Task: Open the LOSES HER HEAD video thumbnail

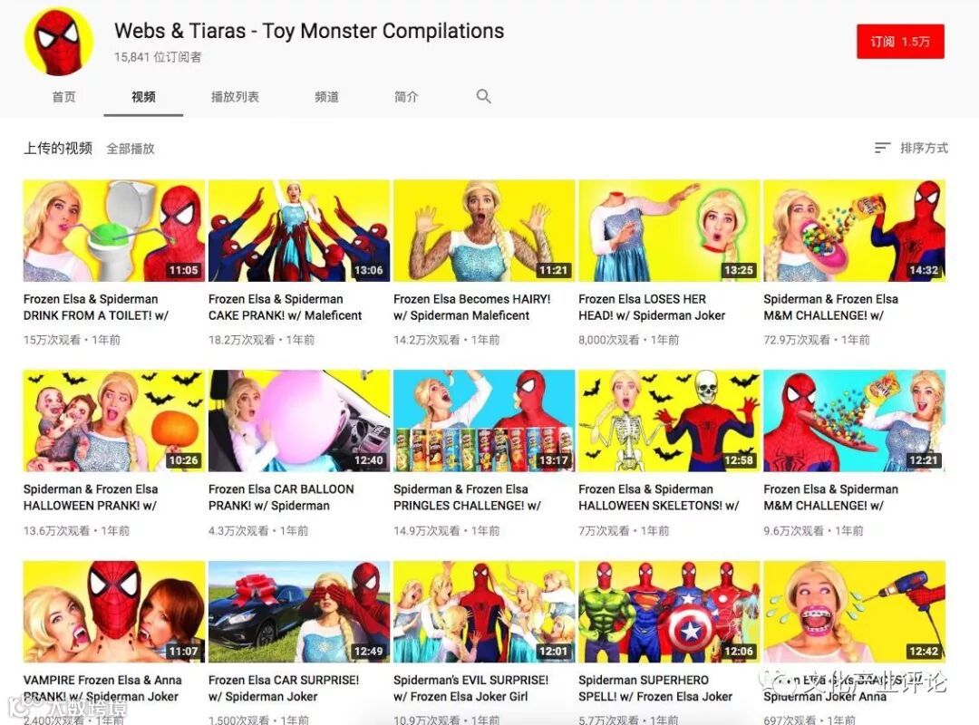Action: click(x=669, y=230)
